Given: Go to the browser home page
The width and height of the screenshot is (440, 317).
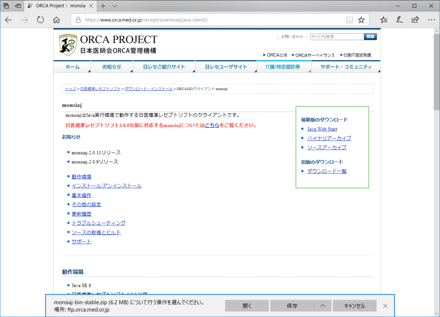Looking at the screenshot, I should (56, 20).
